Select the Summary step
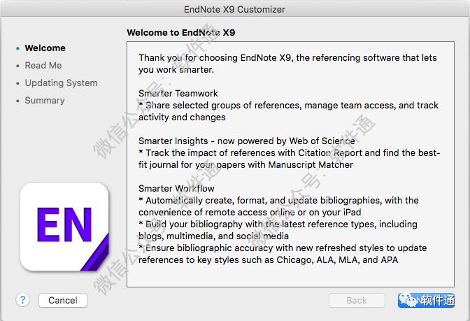The width and height of the screenshot is (470, 321). (45, 101)
